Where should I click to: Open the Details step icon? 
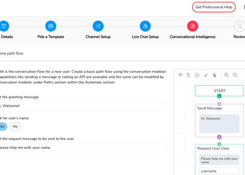[x=3, y=26]
